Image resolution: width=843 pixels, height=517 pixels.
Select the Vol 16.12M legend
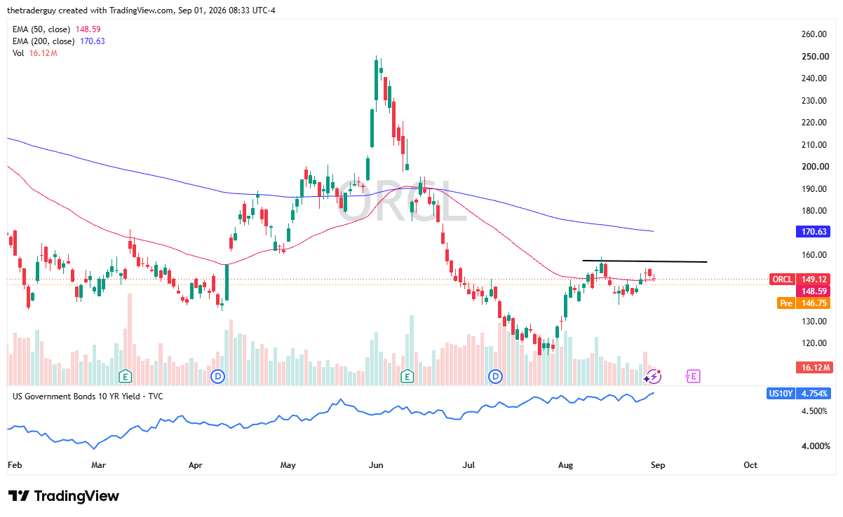[x=34, y=53]
